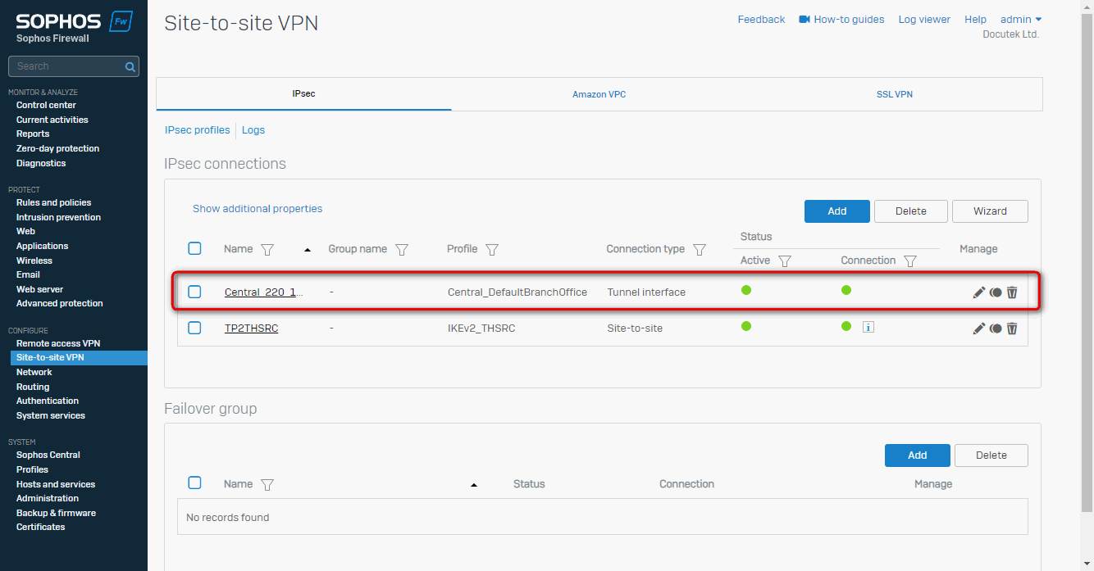Open Zero-day protection
The width and height of the screenshot is (1094, 571).
[57, 148]
